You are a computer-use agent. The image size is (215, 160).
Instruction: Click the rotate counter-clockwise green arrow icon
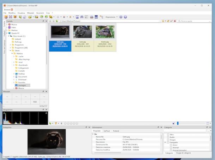42,17
